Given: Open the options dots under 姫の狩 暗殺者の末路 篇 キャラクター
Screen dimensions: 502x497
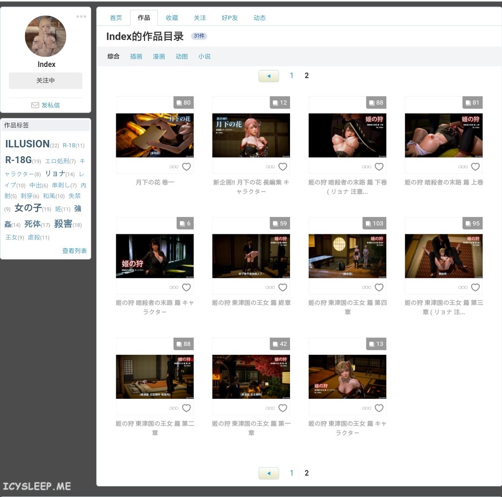Looking at the screenshot, I should tap(174, 288).
